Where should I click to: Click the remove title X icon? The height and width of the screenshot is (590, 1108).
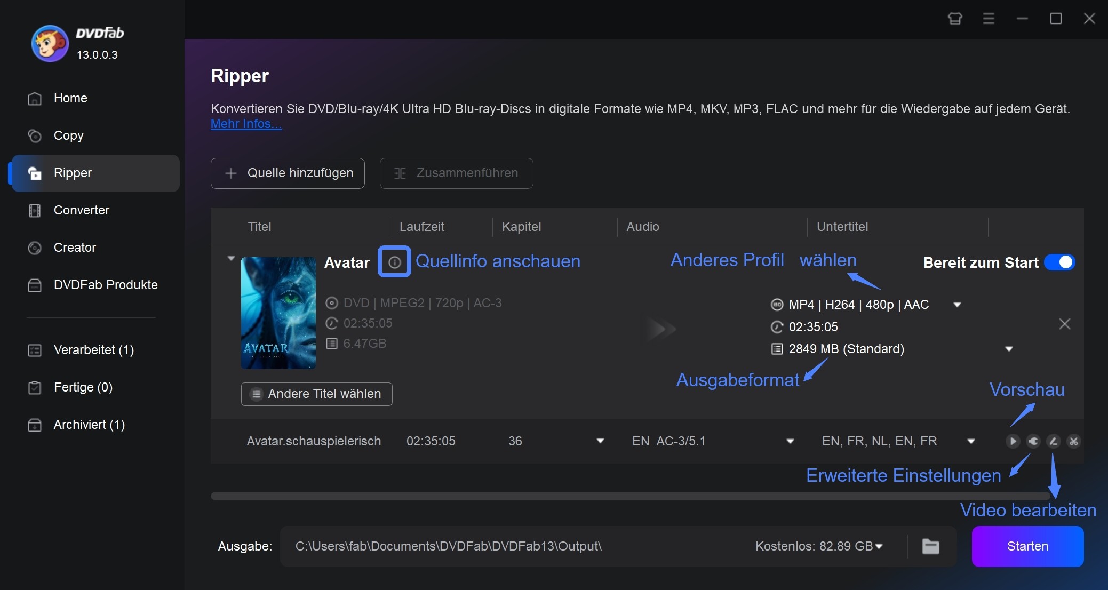[1065, 324]
